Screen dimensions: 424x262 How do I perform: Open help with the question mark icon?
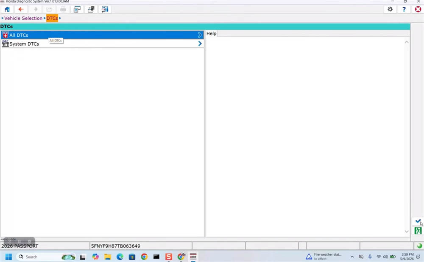click(x=404, y=9)
